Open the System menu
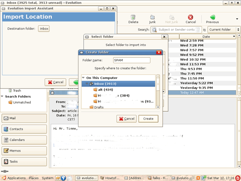The image size is (241, 181). coord(47,178)
